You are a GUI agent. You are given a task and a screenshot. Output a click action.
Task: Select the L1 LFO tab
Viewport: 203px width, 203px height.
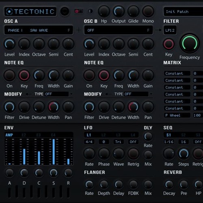coord(89,135)
